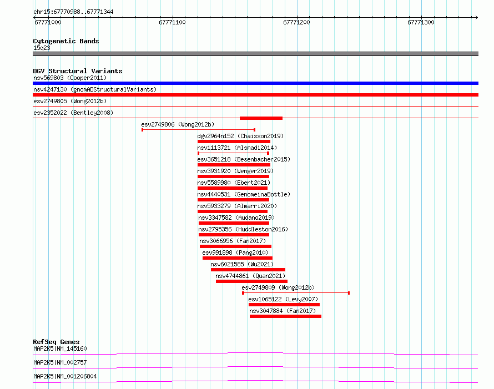Image resolution: width=494 pixels, height=389 pixels.
Task: Click the DGV Structural Variants track title
Action: [78, 71]
